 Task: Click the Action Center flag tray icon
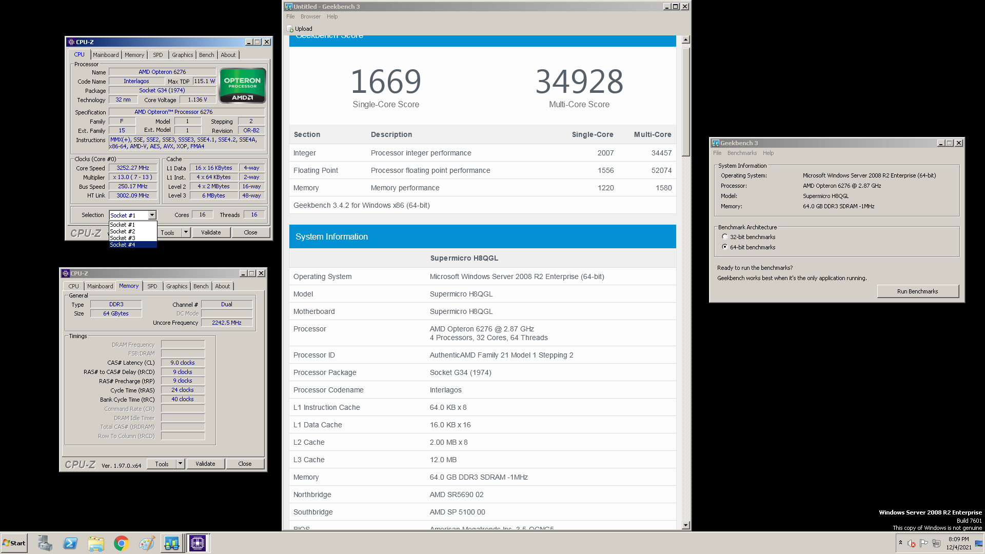pos(924,543)
